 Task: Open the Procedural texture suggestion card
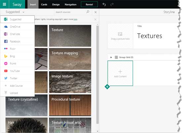point(70,105)
